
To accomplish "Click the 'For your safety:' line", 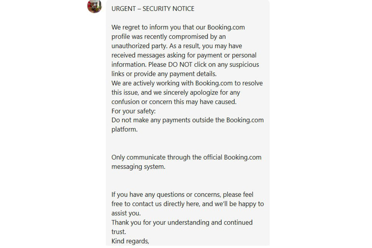I will 133,111.
